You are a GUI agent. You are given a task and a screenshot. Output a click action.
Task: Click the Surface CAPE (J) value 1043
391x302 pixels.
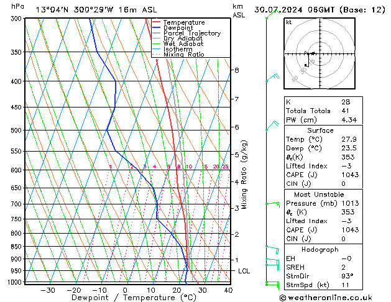click(x=350, y=175)
